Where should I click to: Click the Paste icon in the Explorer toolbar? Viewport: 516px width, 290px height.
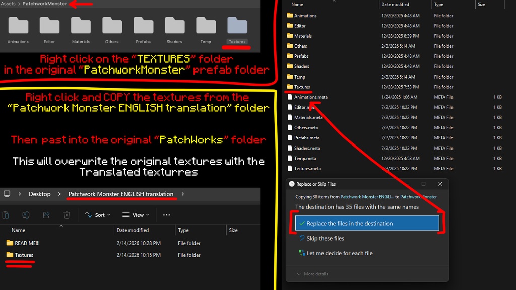click(6, 215)
